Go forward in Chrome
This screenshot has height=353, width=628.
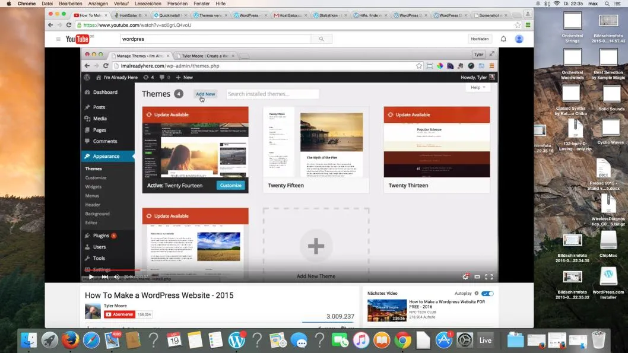tap(60, 25)
